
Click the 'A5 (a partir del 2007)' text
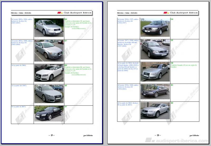[19, 85]
